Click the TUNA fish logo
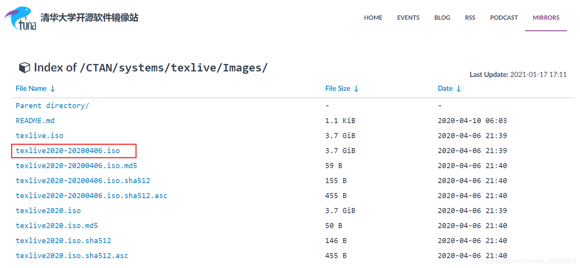The height and width of the screenshot is (268, 580). click(21, 18)
